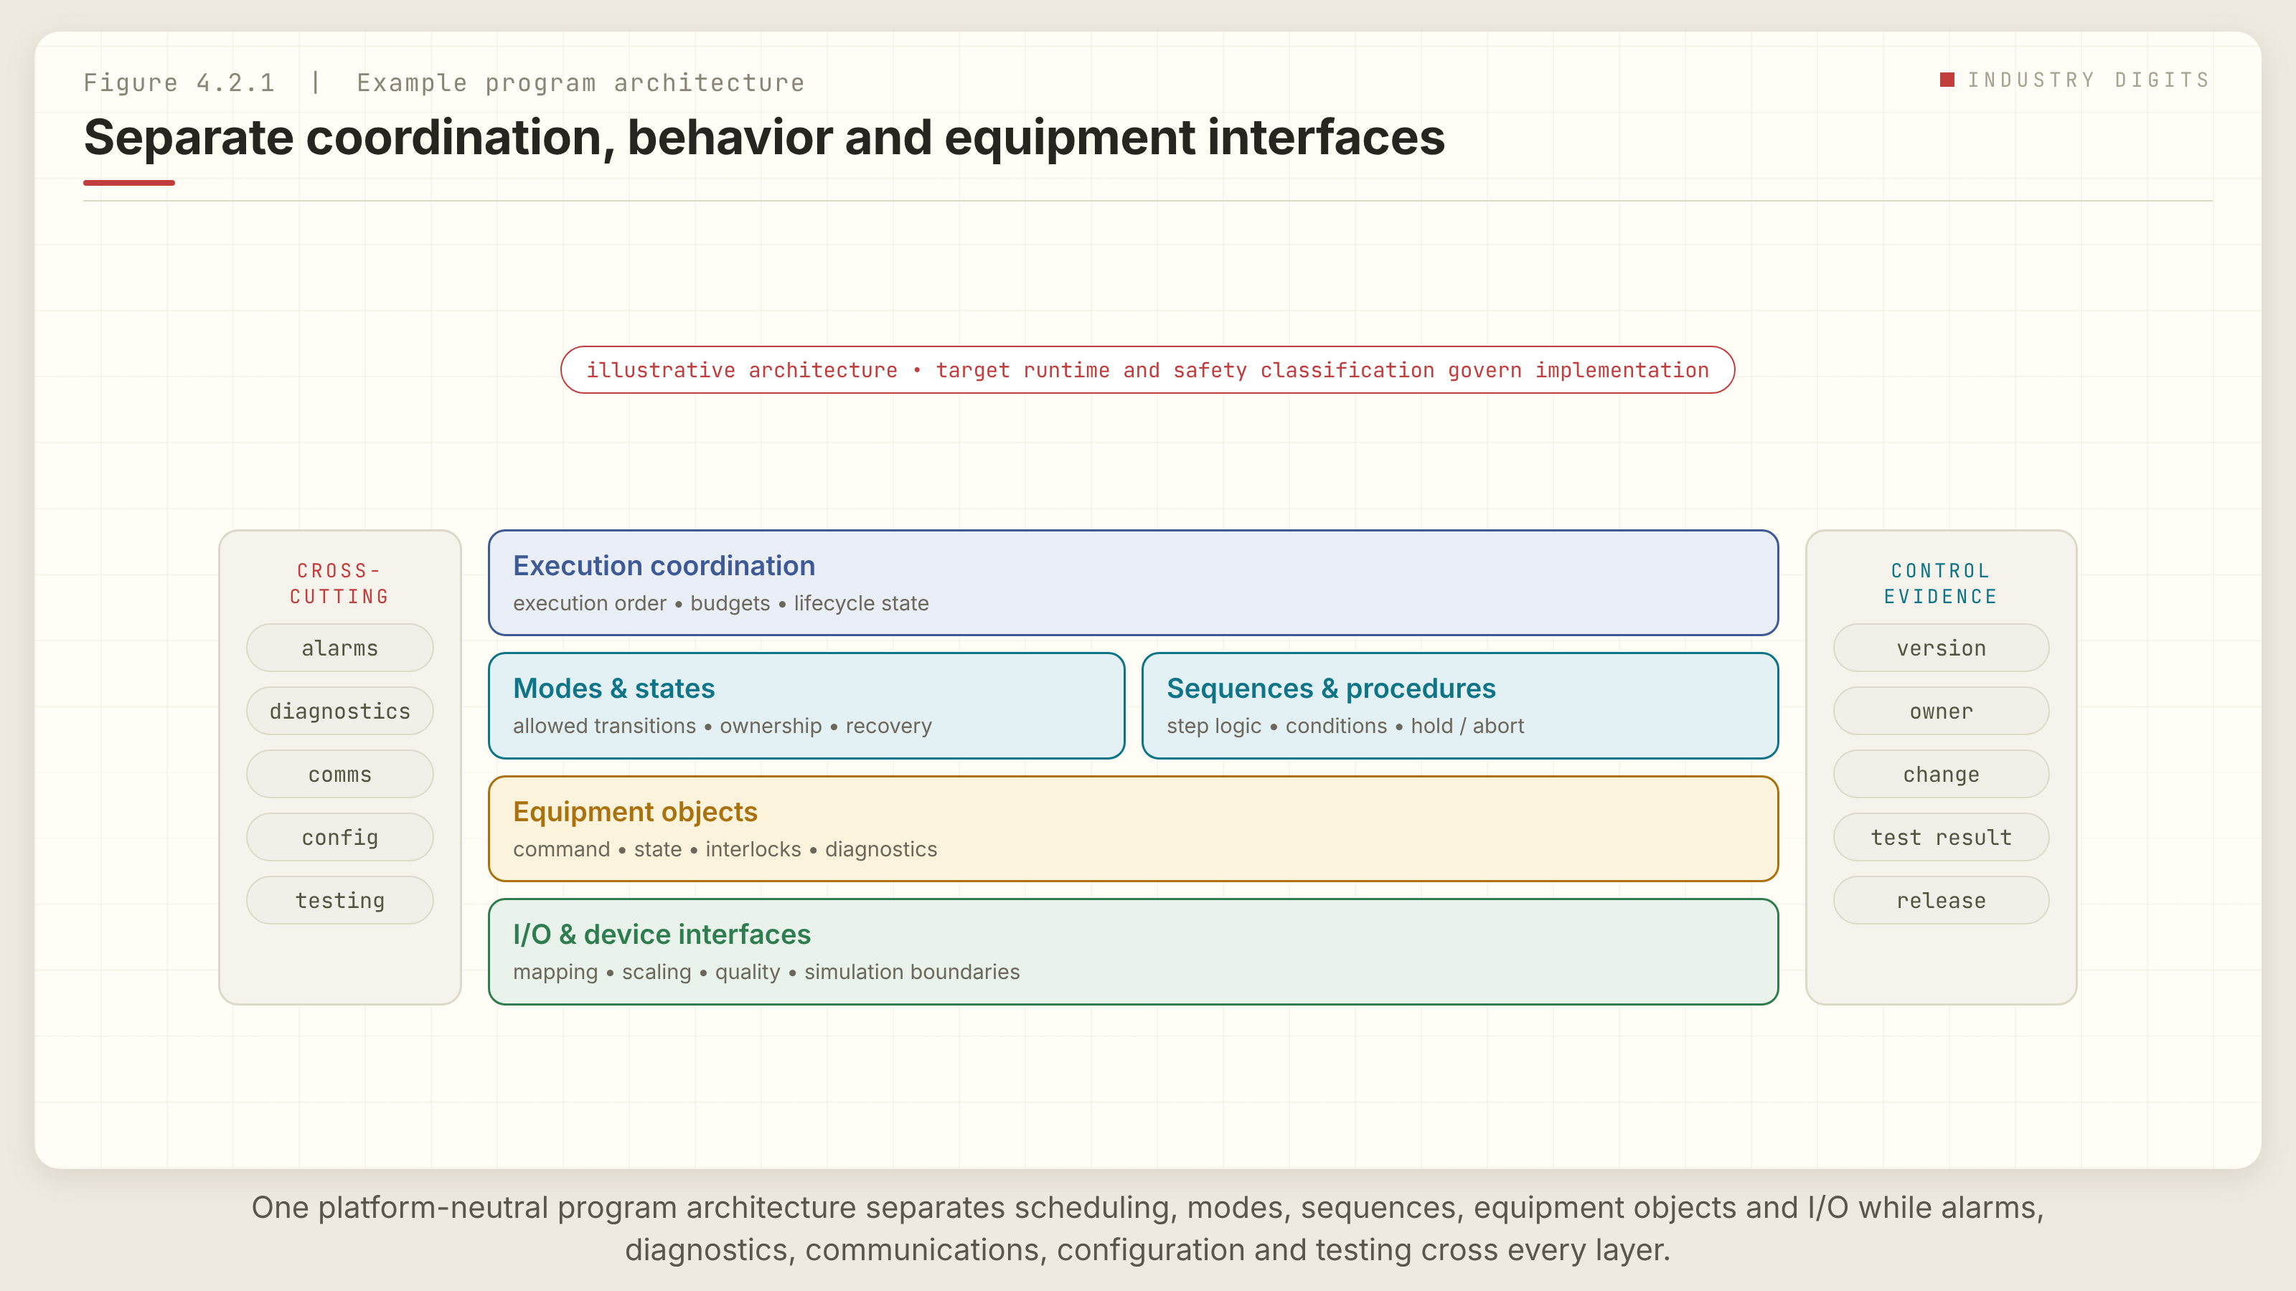The width and height of the screenshot is (2296, 1291).
Task: Select the Sequences & procedures block
Action: [x=1460, y=706]
